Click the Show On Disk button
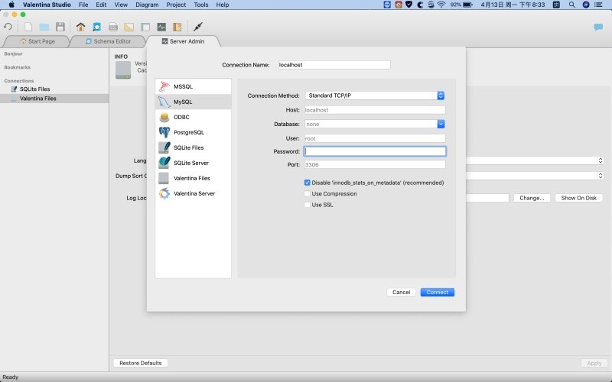The height and width of the screenshot is (382, 612). [x=579, y=198]
